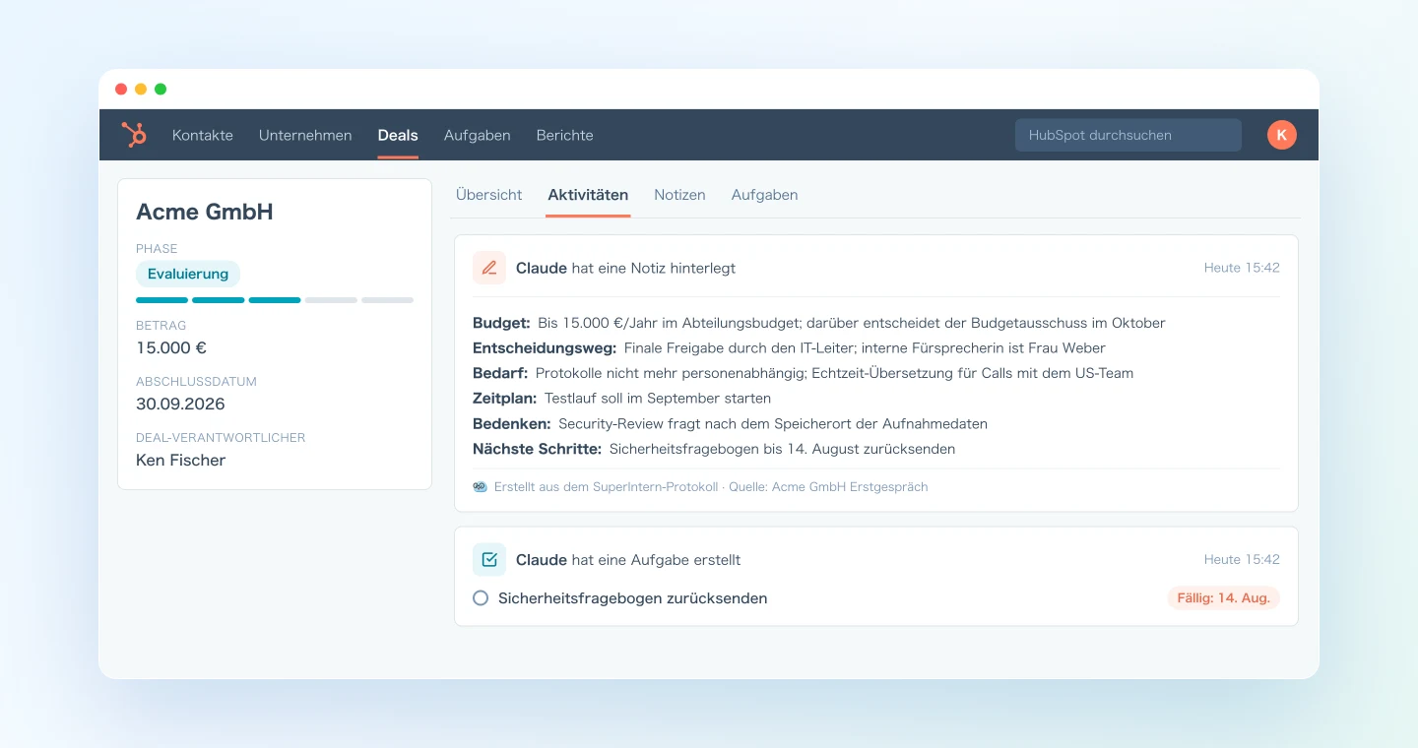This screenshot has height=748, width=1418.
Task: Select the Aktivitäten tab
Action: click(588, 195)
